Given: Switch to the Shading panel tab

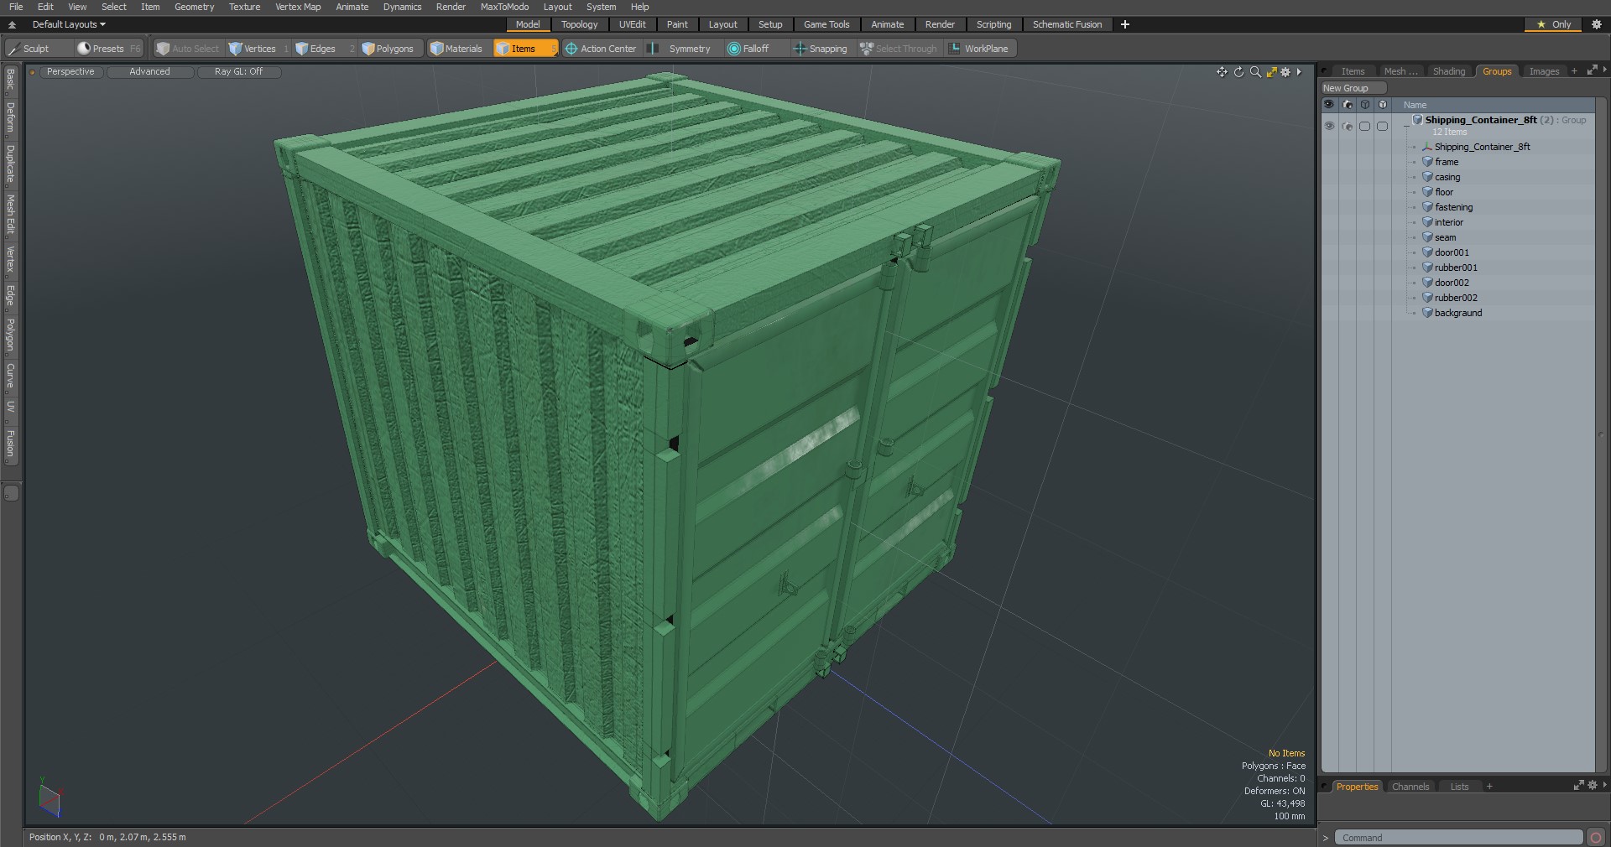Looking at the screenshot, I should [1449, 71].
